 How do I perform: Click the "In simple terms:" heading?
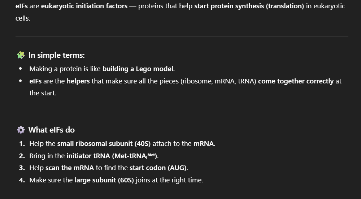(x=56, y=55)
